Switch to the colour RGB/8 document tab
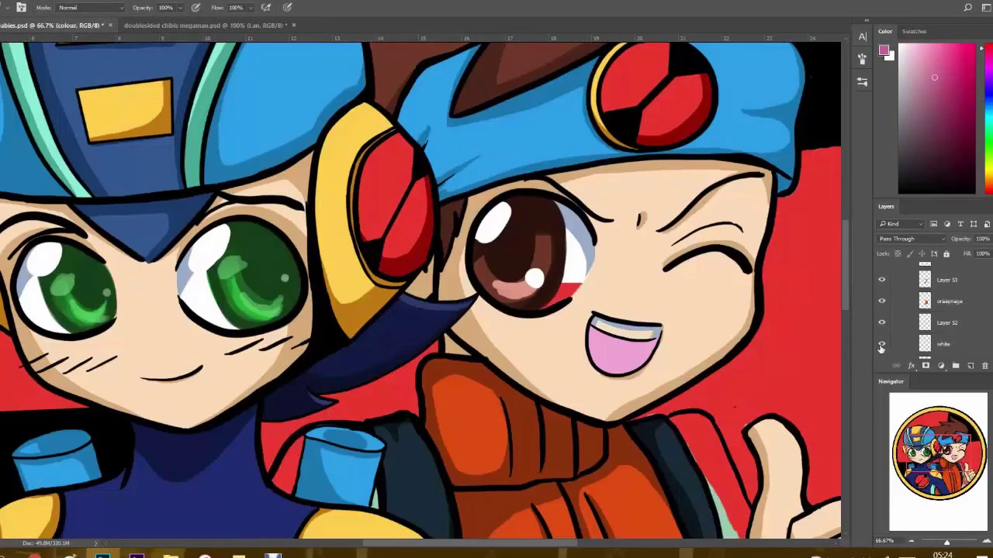Image resolution: width=993 pixels, height=558 pixels. (x=50, y=26)
